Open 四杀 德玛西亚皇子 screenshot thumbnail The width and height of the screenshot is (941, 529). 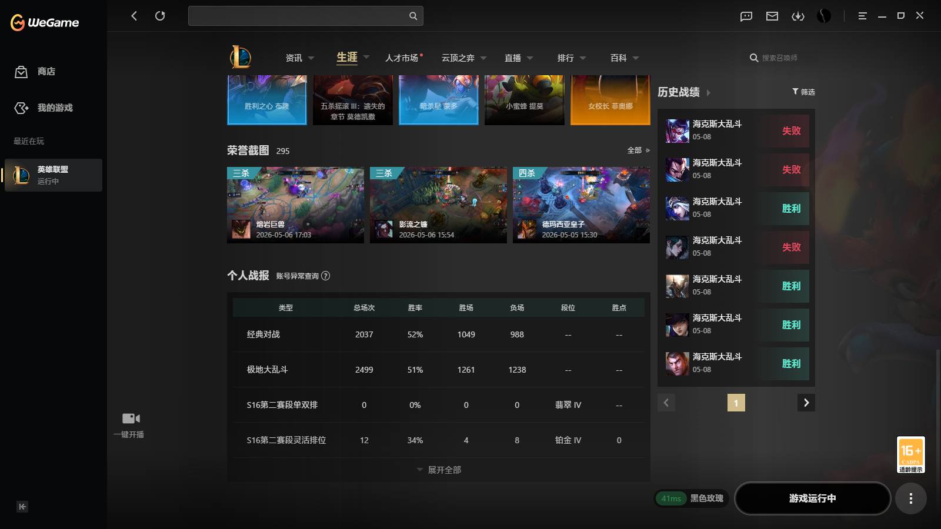[x=581, y=205]
